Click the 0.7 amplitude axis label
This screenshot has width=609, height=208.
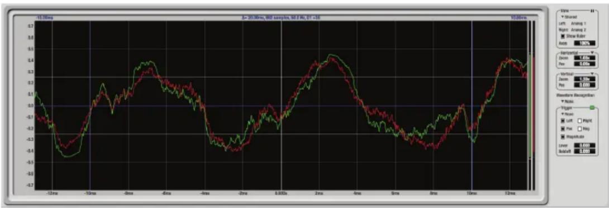pos(30,26)
